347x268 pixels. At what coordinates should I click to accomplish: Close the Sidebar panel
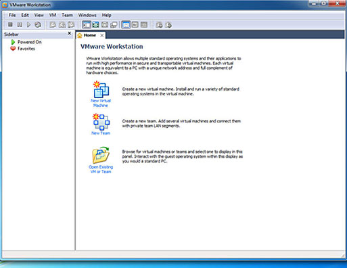[x=70, y=33]
